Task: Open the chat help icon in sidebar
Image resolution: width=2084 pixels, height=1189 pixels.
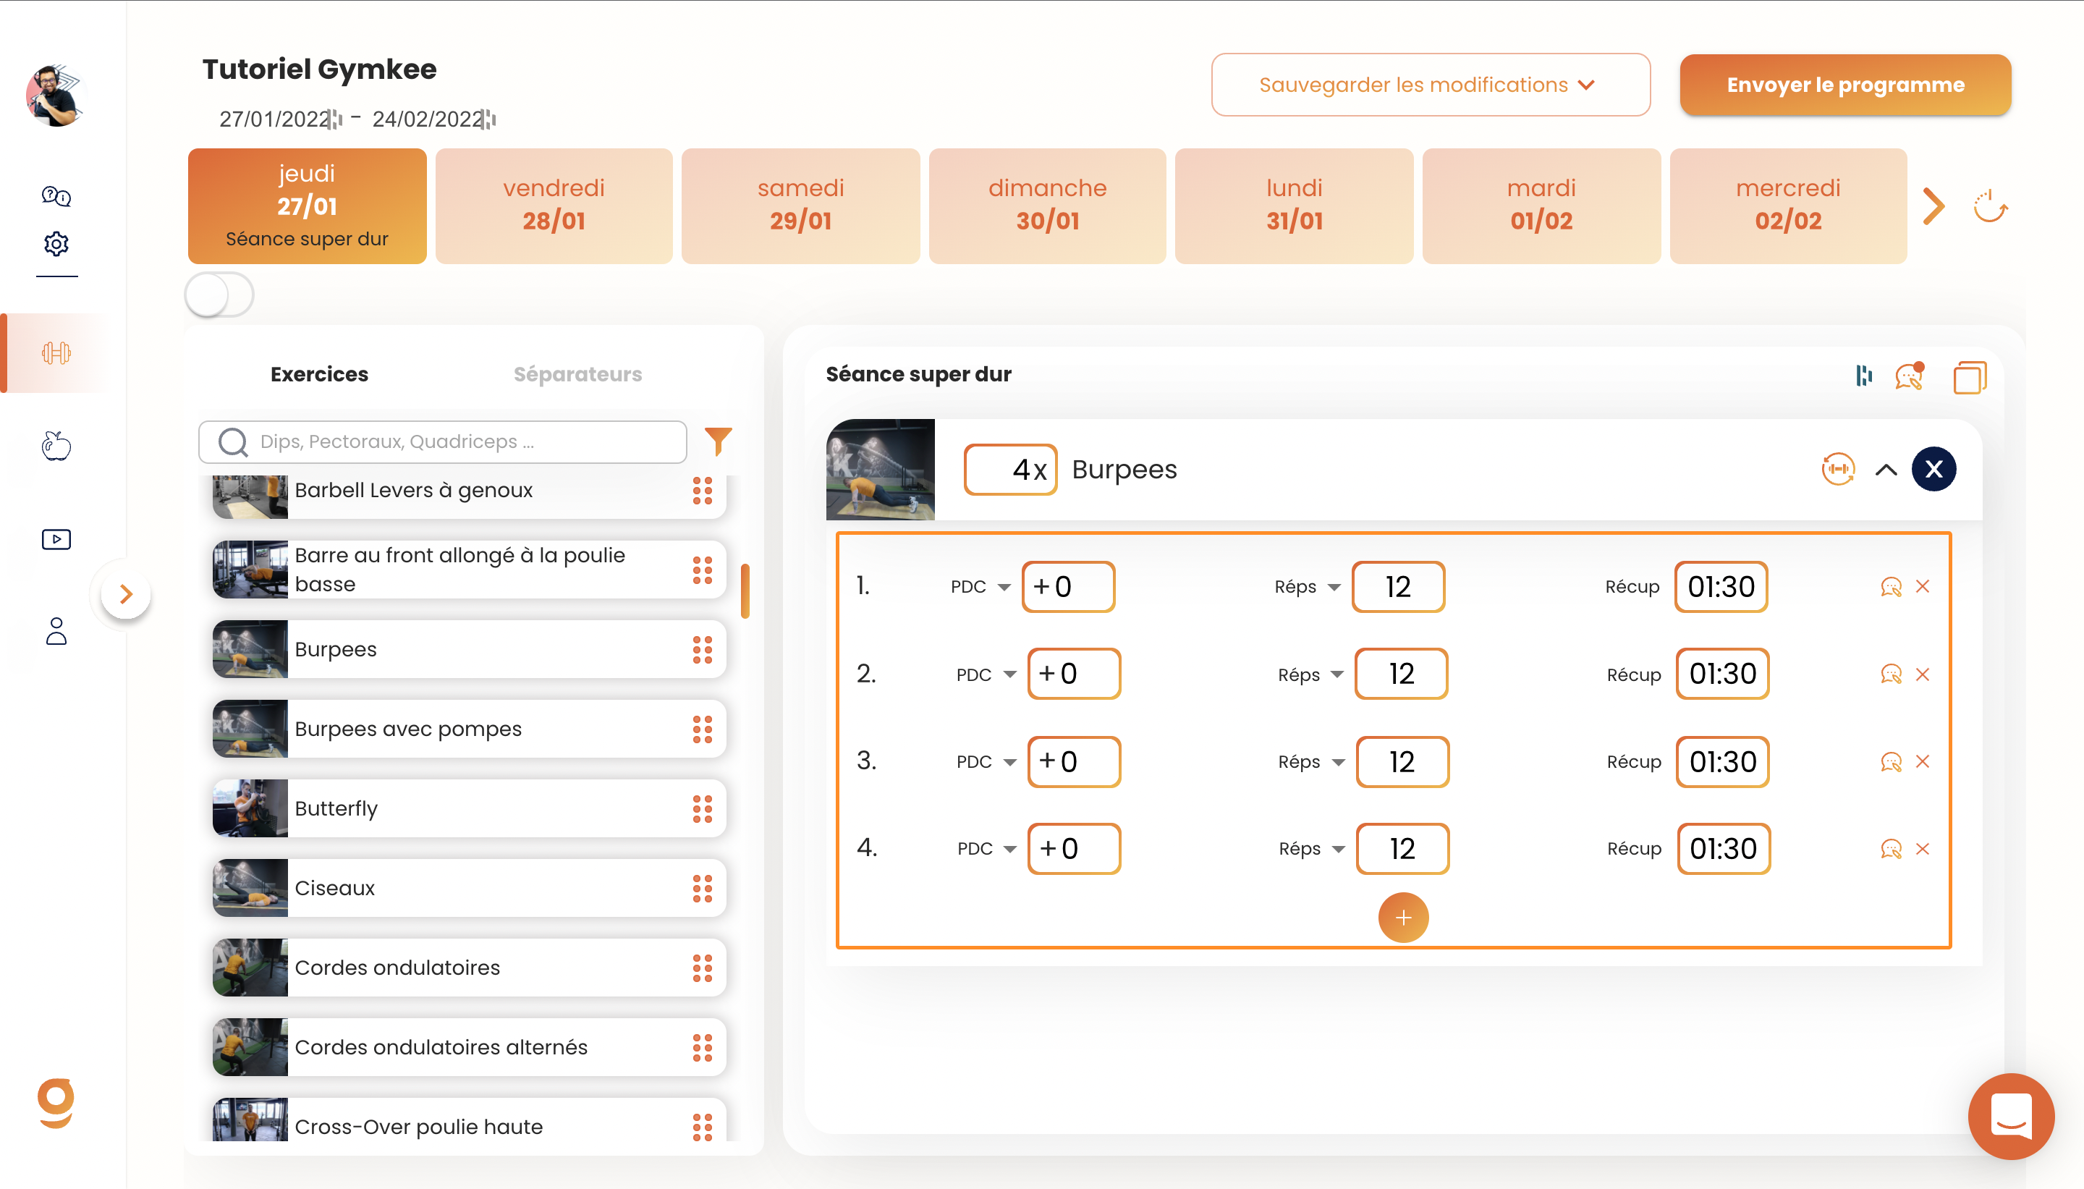Action: point(56,196)
